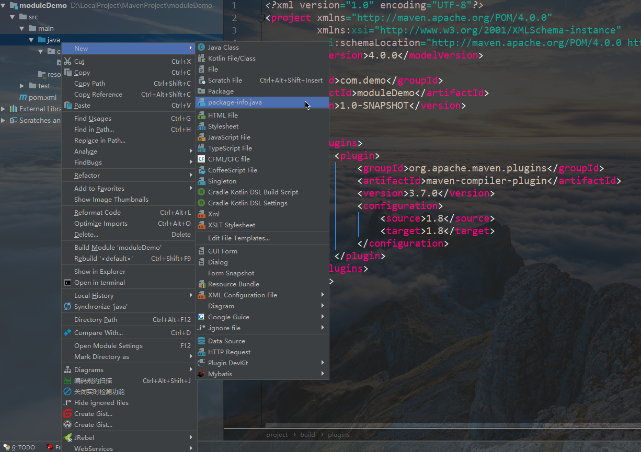
Task: Click maven-compiler-plugin text in editor
Action: [487, 181]
